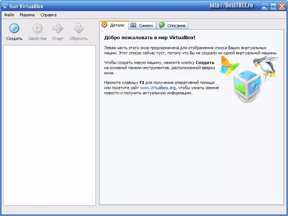Follow the www.virtualbox.org link
The width and height of the screenshot is (288, 216).
point(158,88)
